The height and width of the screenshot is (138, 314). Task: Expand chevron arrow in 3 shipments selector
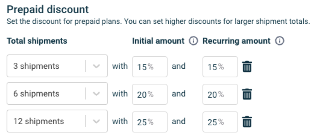tap(96, 66)
